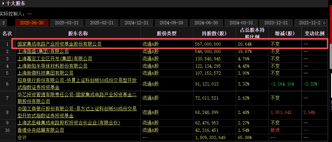Click the 持股数(股) column header
The width and height of the screenshot is (332, 142).
coord(214,33)
